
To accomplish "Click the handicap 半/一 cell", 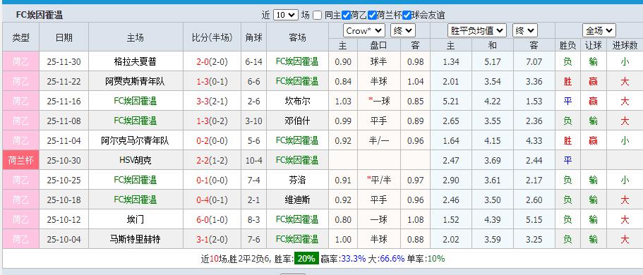I will pos(379,140).
